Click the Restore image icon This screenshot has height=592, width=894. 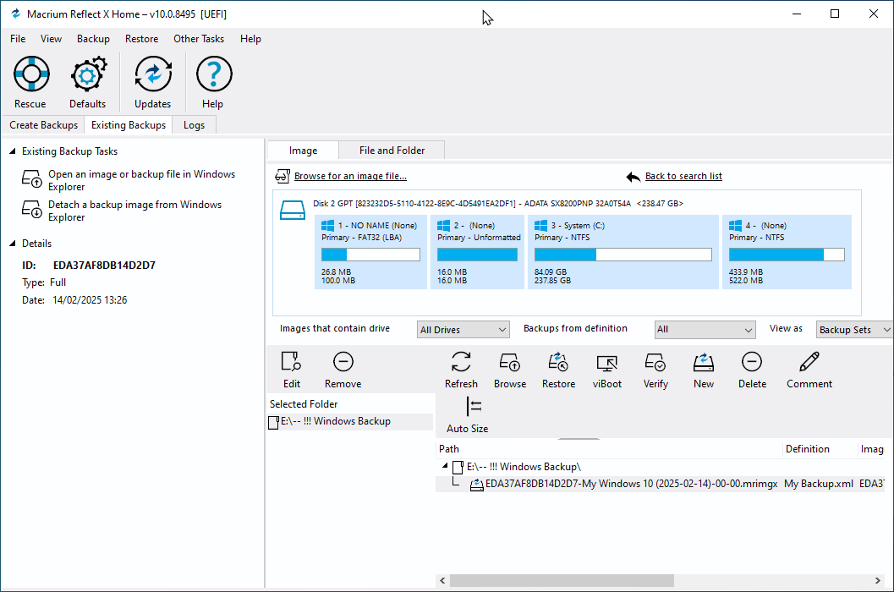tap(558, 362)
